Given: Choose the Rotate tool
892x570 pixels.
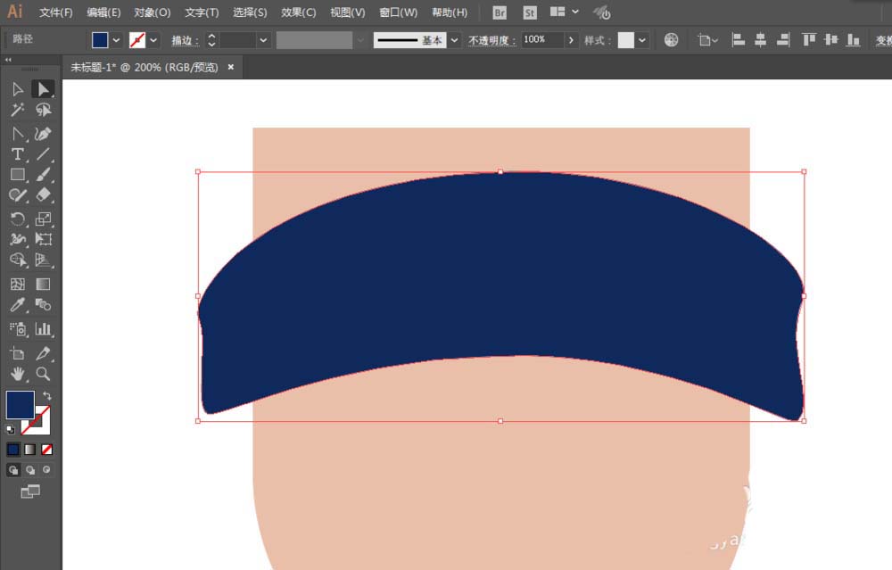Looking at the screenshot, I should point(18,219).
